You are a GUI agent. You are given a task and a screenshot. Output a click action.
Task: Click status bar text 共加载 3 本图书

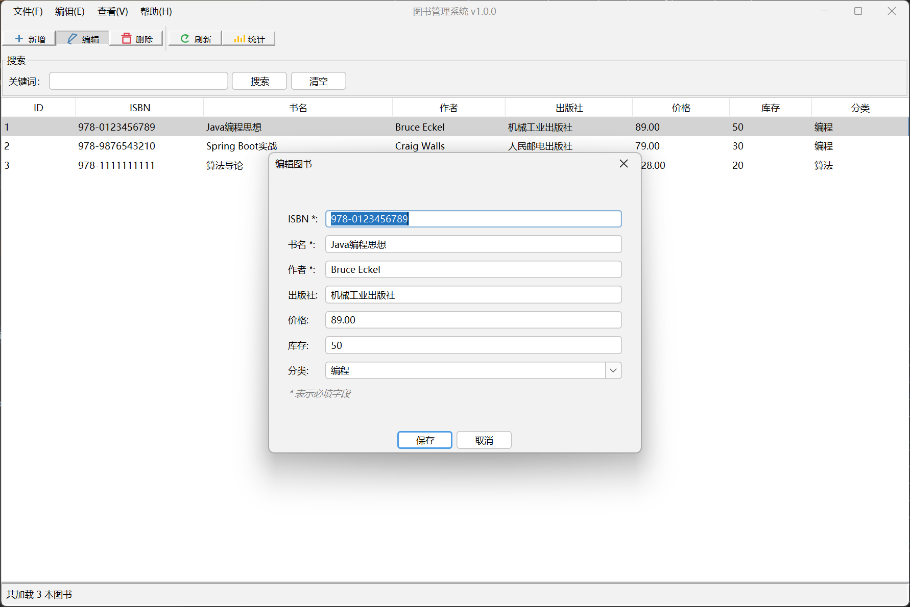pyautogui.click(x=39, y=595)
